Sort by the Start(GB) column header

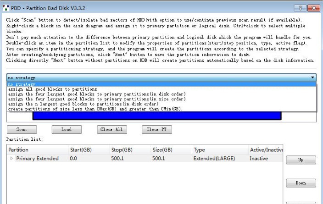(89, 149)
